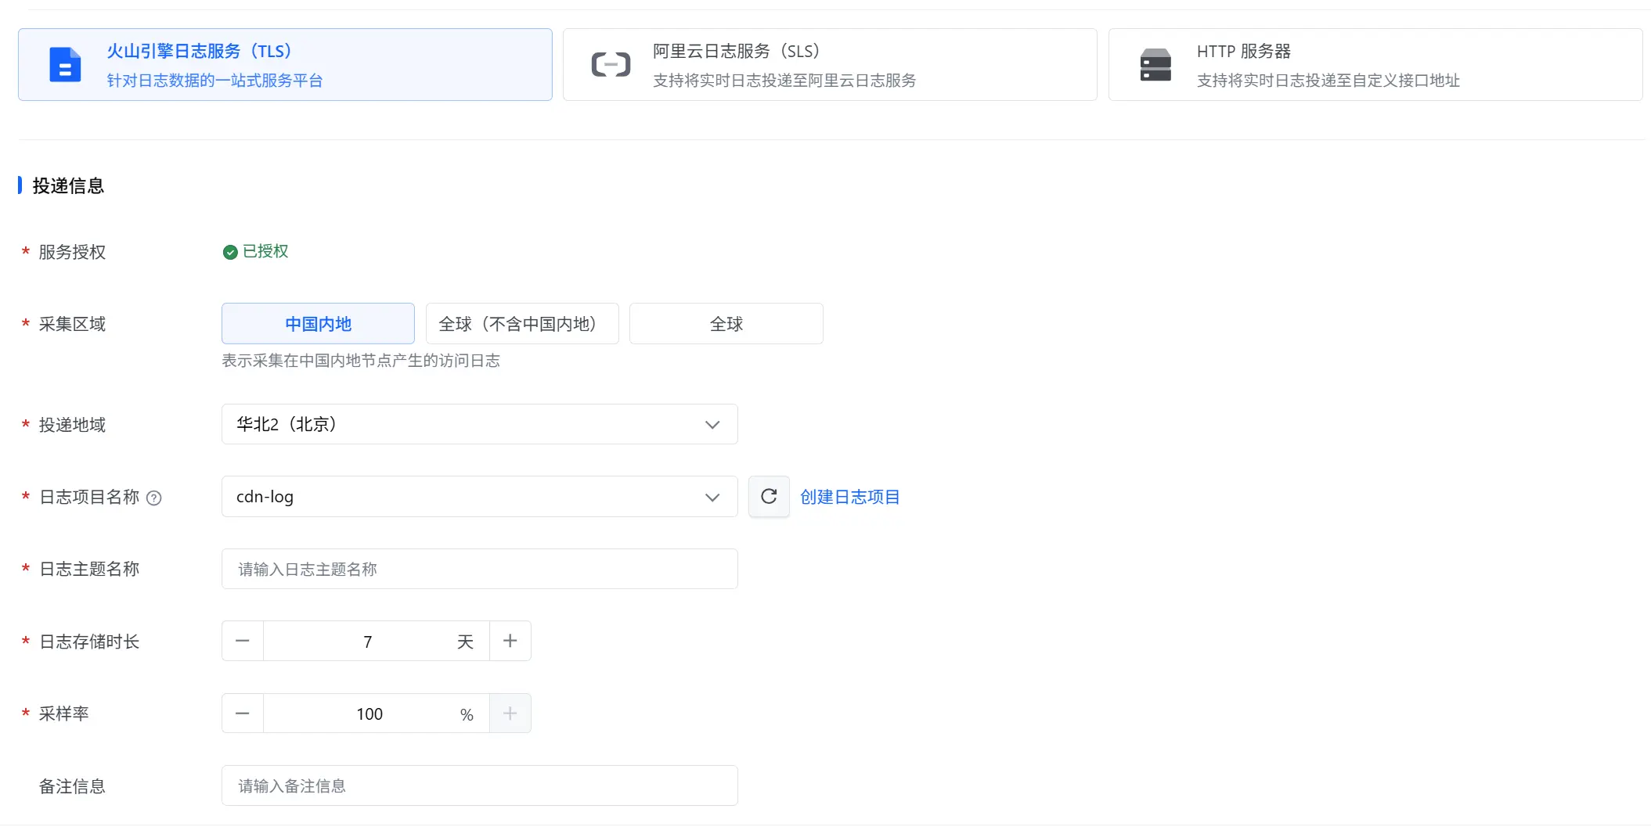Click the 已授权 status text
Viewport: 1651px width, 834px height.
(265, 251)
